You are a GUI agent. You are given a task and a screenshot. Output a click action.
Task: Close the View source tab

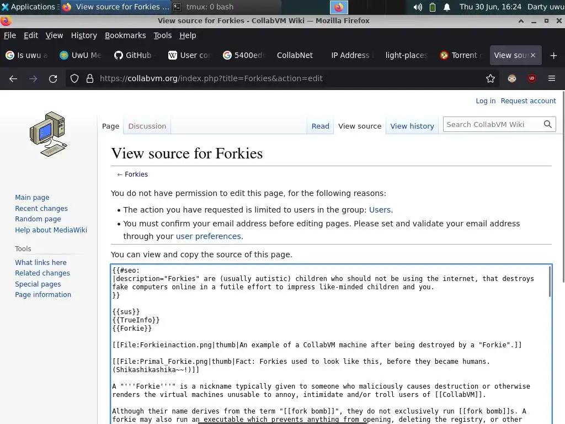[533, 55]
